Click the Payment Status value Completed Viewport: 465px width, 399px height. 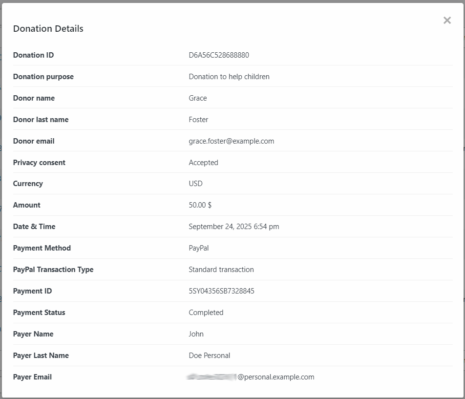point(206,313)
